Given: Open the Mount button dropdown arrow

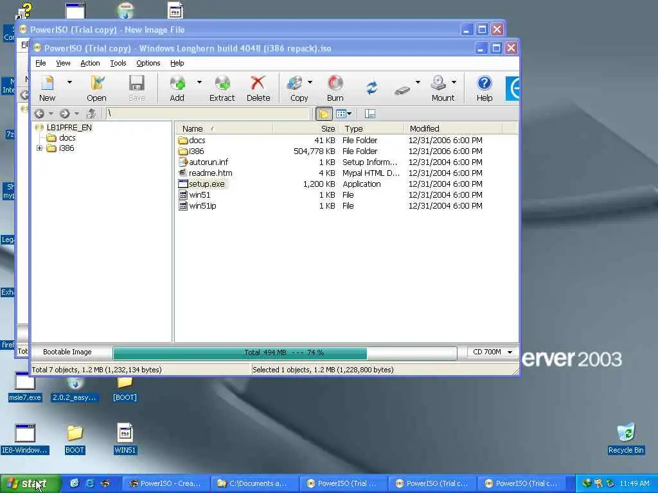Looking at the screenshot, I should [x=454, y=82].
